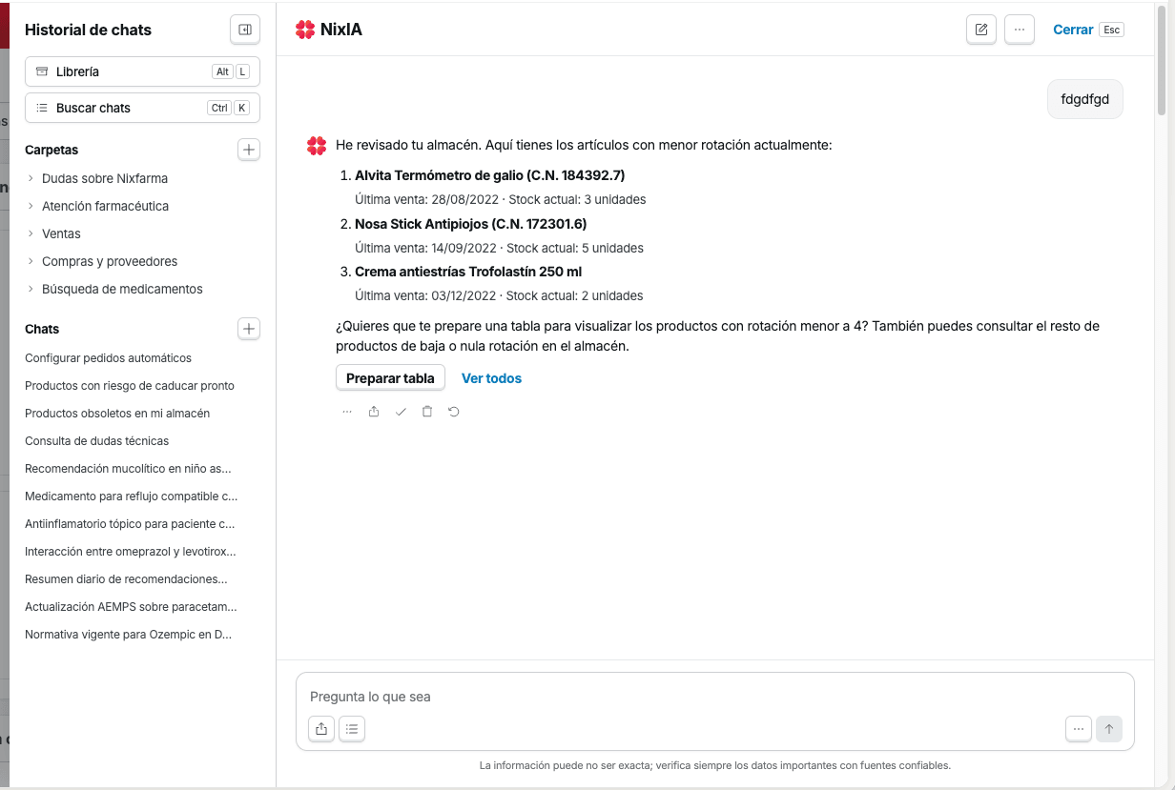
Task: Share the assistant response
Action: 374,412
